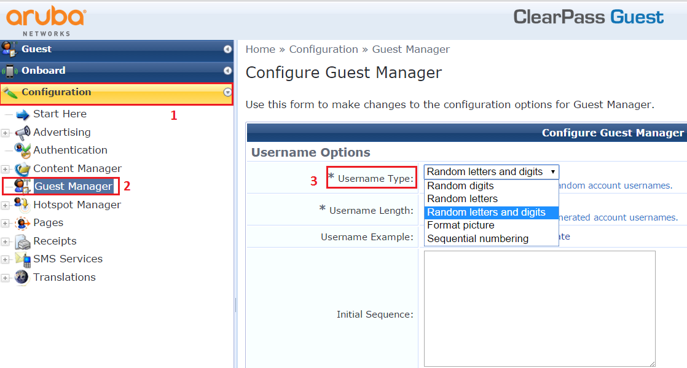Open Hotspot Manager in the tree
The width and height of the screenshot is (687, 368).
(x=77, y=205)
